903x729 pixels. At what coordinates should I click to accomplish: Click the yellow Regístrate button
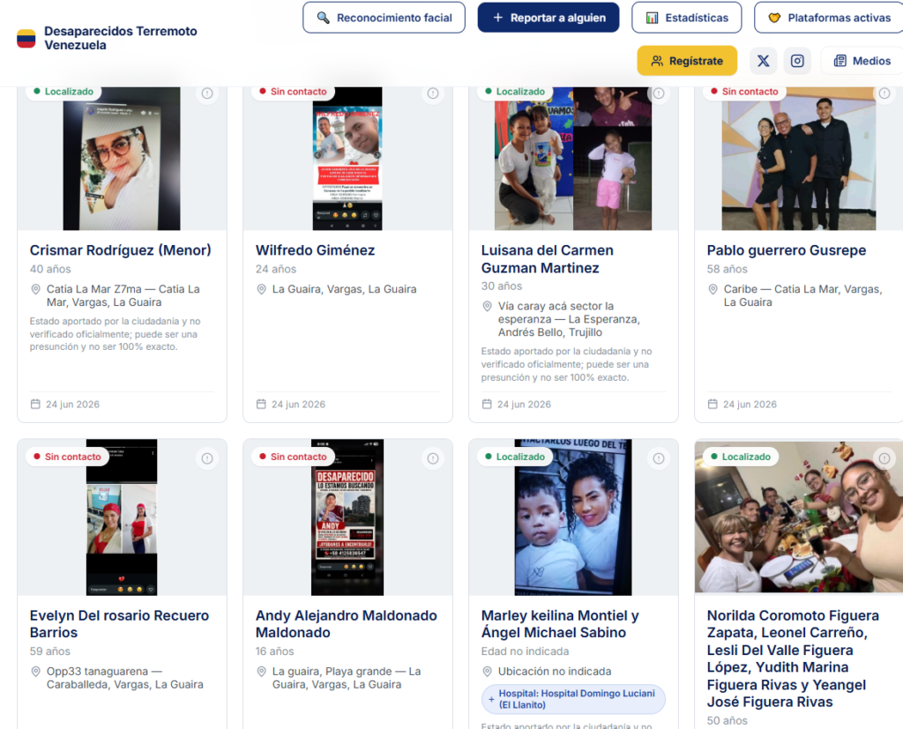[687, 61]
